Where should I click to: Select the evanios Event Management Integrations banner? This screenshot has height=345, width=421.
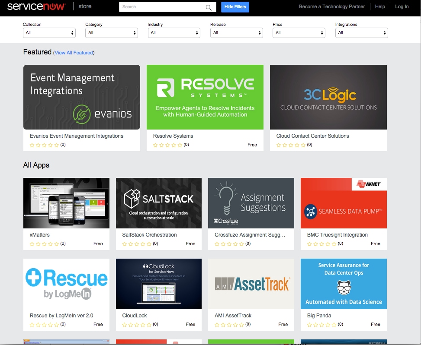point(81,97)
